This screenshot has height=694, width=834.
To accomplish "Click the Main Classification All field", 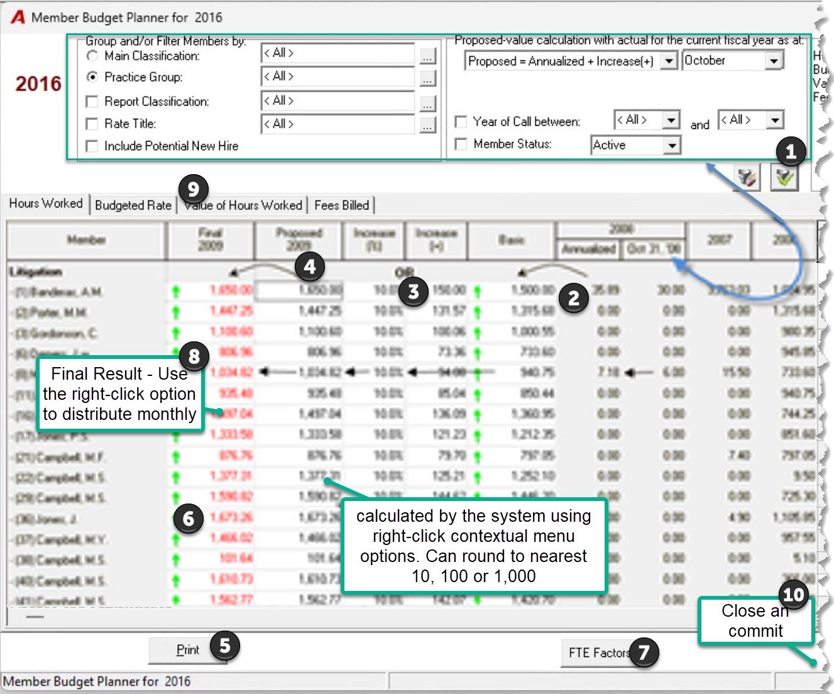I will click(338, 53).
